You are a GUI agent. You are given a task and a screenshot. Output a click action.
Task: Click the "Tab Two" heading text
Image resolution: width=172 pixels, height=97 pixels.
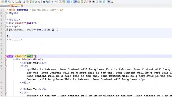32,89
